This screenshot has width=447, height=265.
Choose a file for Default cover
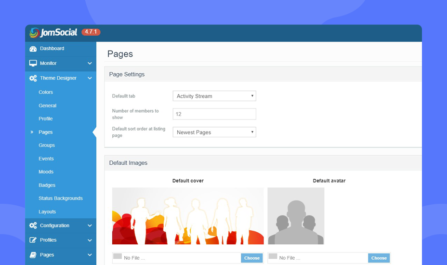(252, 258)
